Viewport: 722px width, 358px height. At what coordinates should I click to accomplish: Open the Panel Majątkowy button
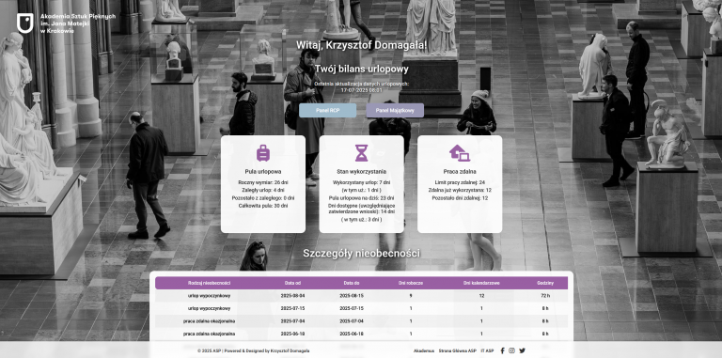pyautogui.click(x=395, y=111)
